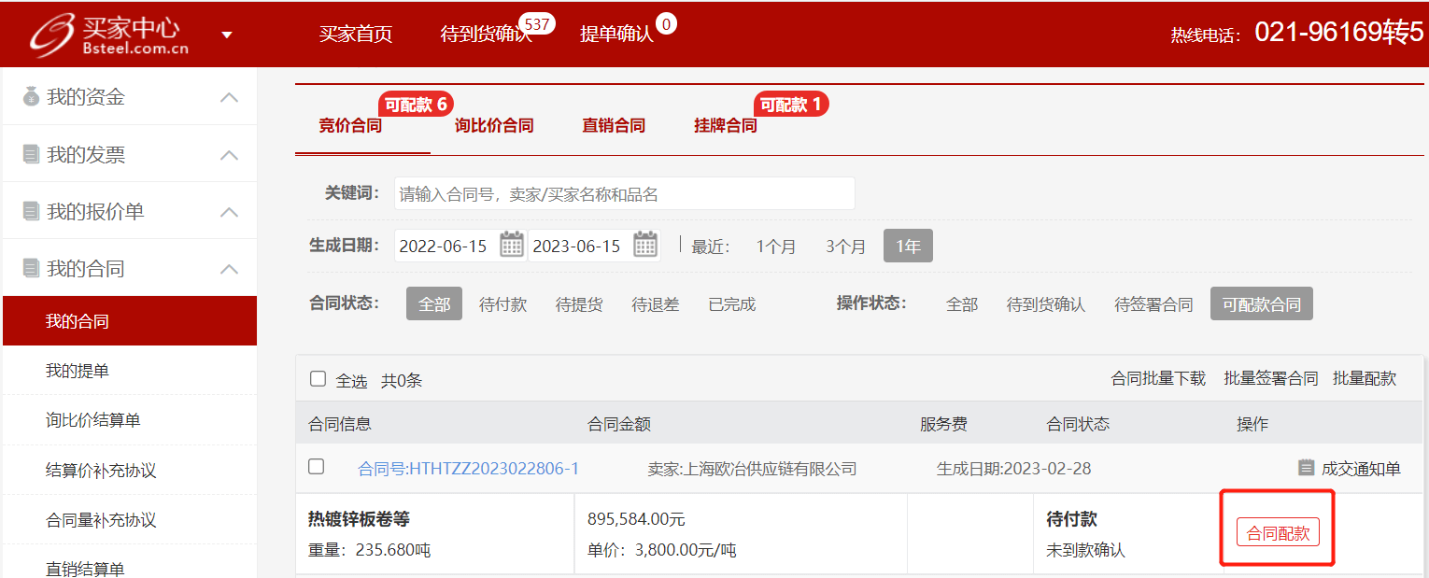
Task: Check the 全选 checkbox
Action: point(318,379)
